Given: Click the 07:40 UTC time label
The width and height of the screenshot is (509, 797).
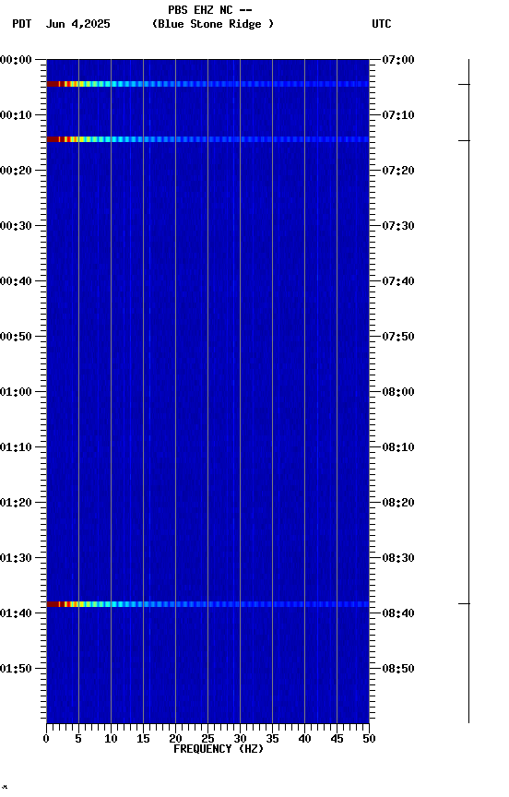Looking at the screenshot, I should click(x=398, y=281).
